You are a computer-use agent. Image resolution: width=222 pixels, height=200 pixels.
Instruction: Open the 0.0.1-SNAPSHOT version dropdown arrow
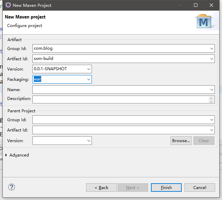pyautogui.click(x=89, y=69)
